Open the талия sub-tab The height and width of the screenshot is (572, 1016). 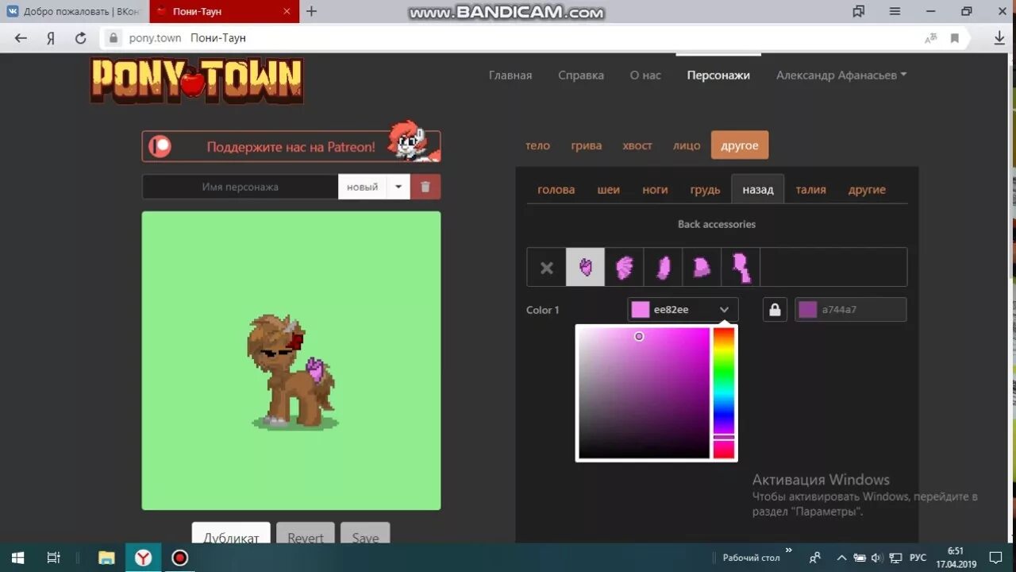(811, 190)
